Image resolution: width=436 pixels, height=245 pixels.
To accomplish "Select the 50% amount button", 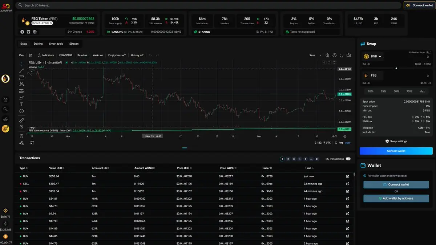I will [396, 91].
